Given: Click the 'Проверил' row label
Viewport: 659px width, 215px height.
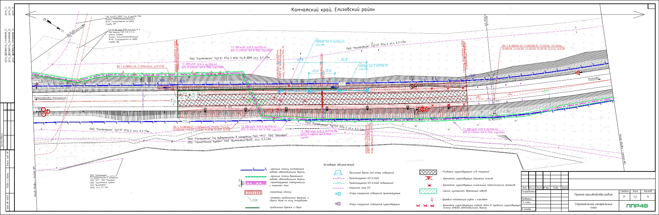Looking at the screenshot, I should (527, 199).
